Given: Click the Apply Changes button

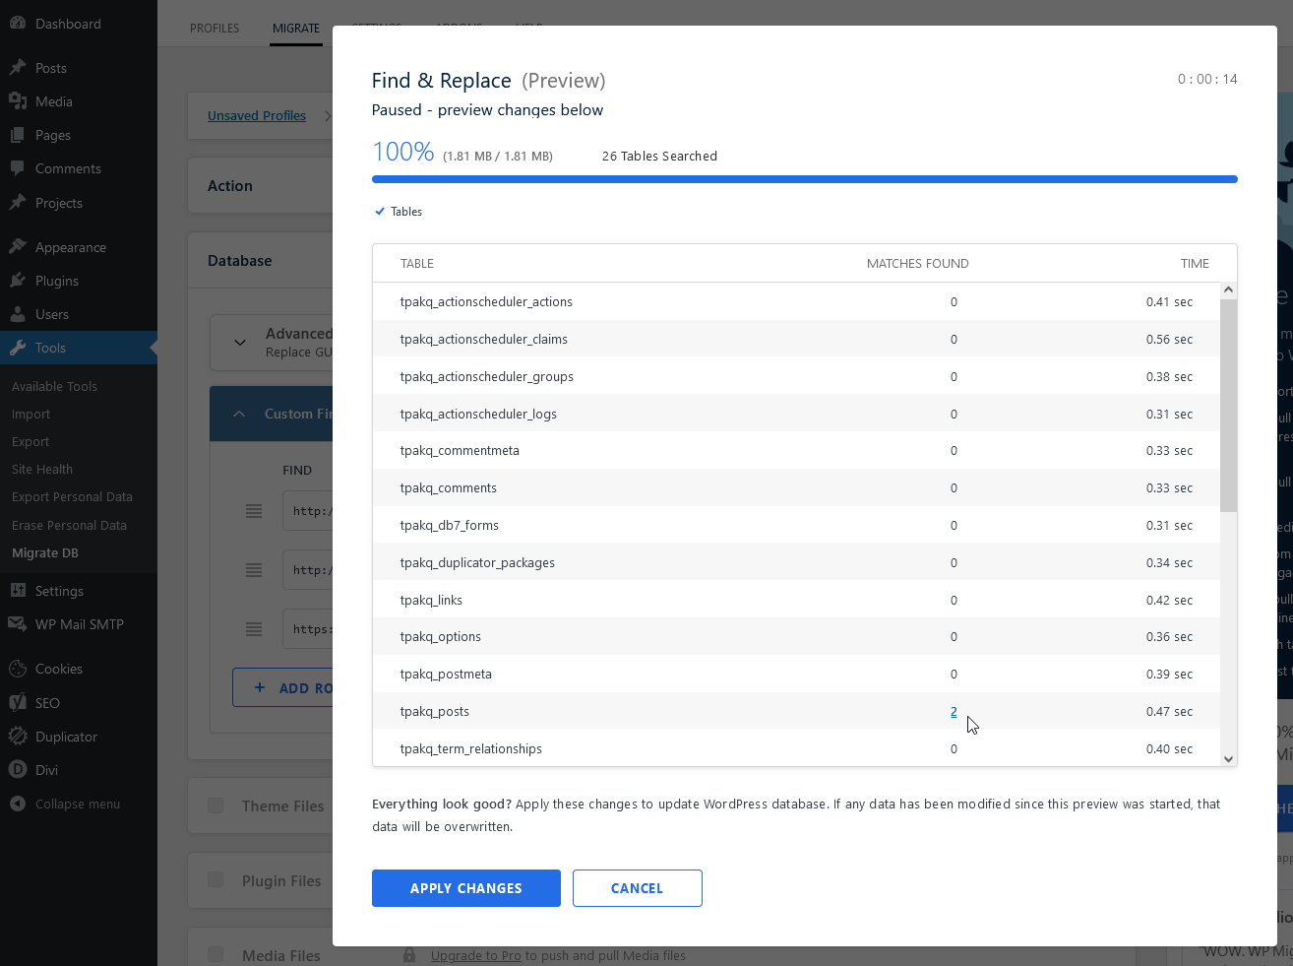Looking at the screenshot, I should pos(466,888).
